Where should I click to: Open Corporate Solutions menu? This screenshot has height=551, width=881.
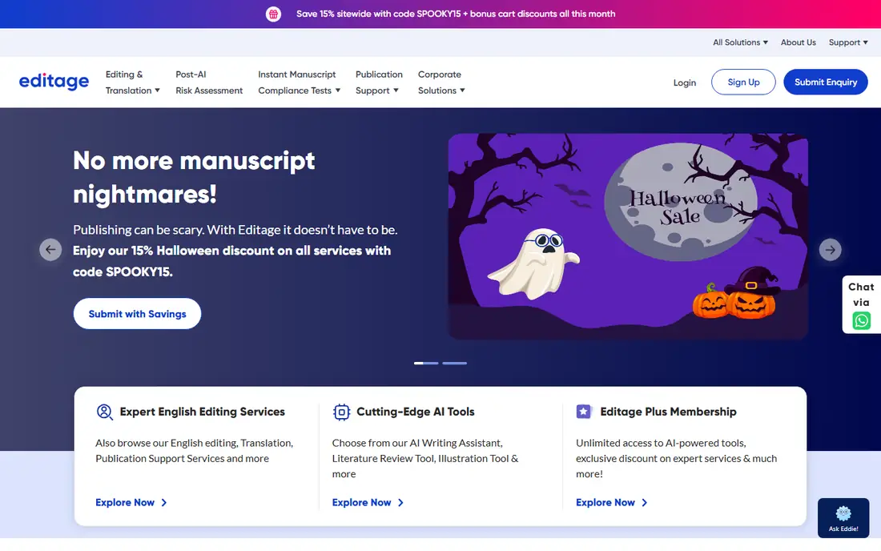[441, 82]
